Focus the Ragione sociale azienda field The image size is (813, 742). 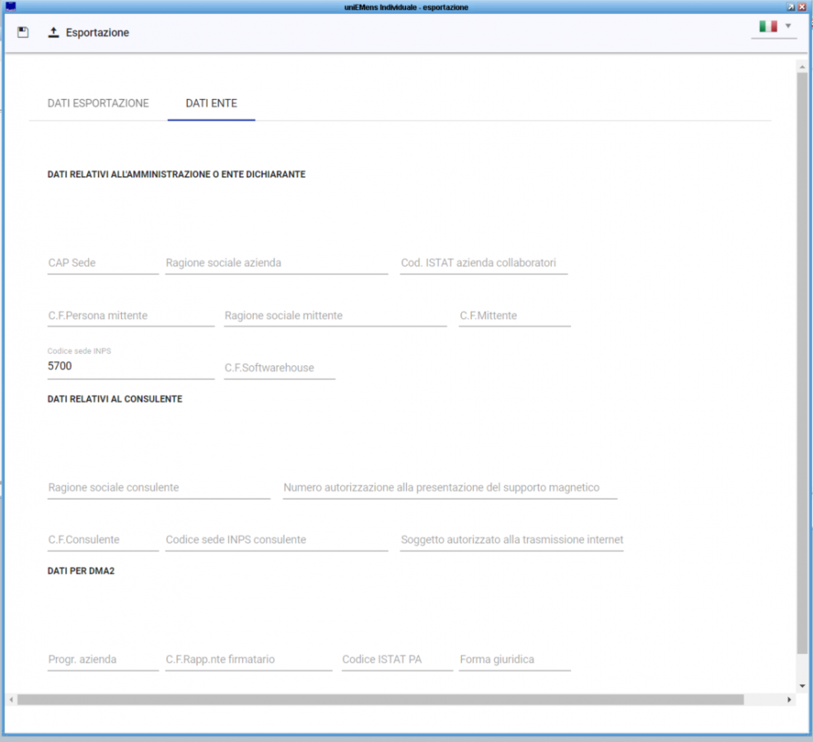click(276, 264)
